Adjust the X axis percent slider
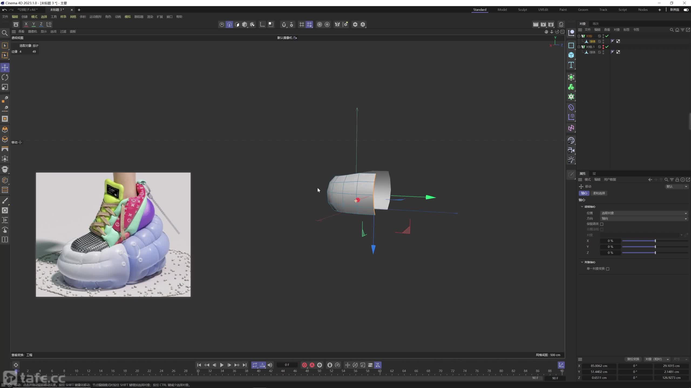The image size is (691, 388). click(655, 241)
